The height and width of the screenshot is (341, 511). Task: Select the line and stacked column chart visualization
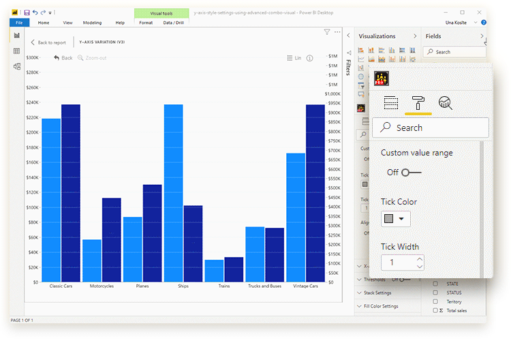[x=392, y=59]
